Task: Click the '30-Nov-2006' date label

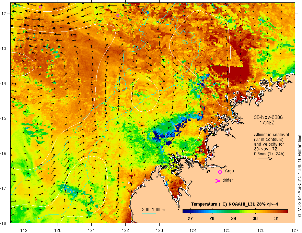Action: click(x=268, y=117)
